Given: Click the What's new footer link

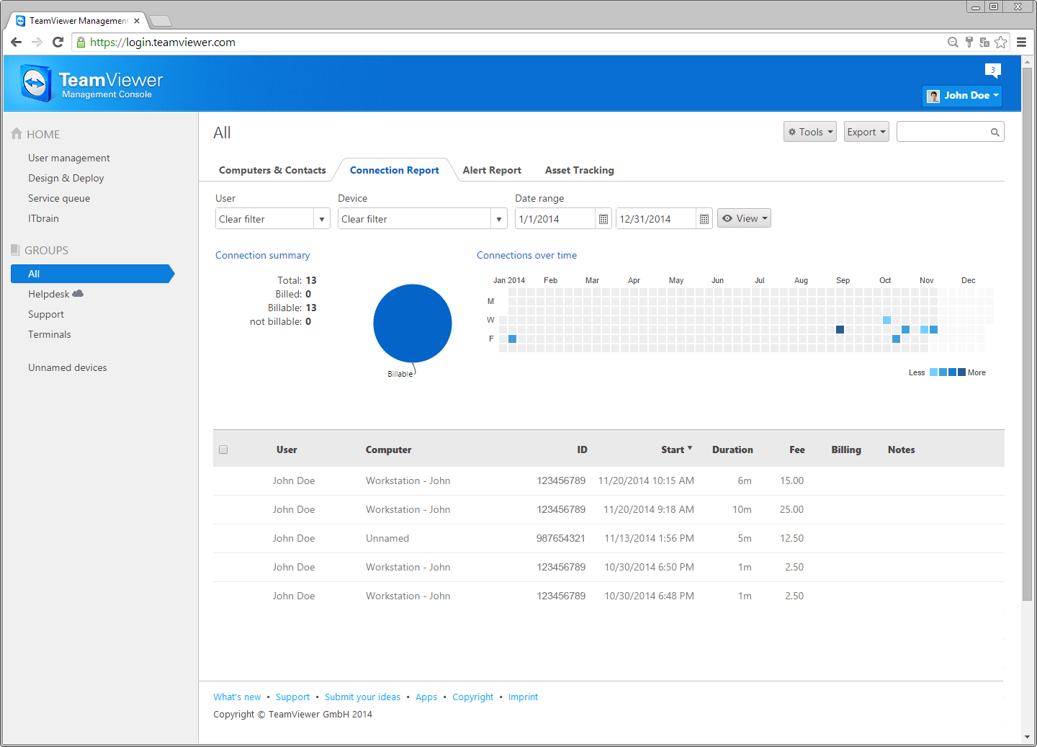Looking at the screenshot, I should point(237,697).
